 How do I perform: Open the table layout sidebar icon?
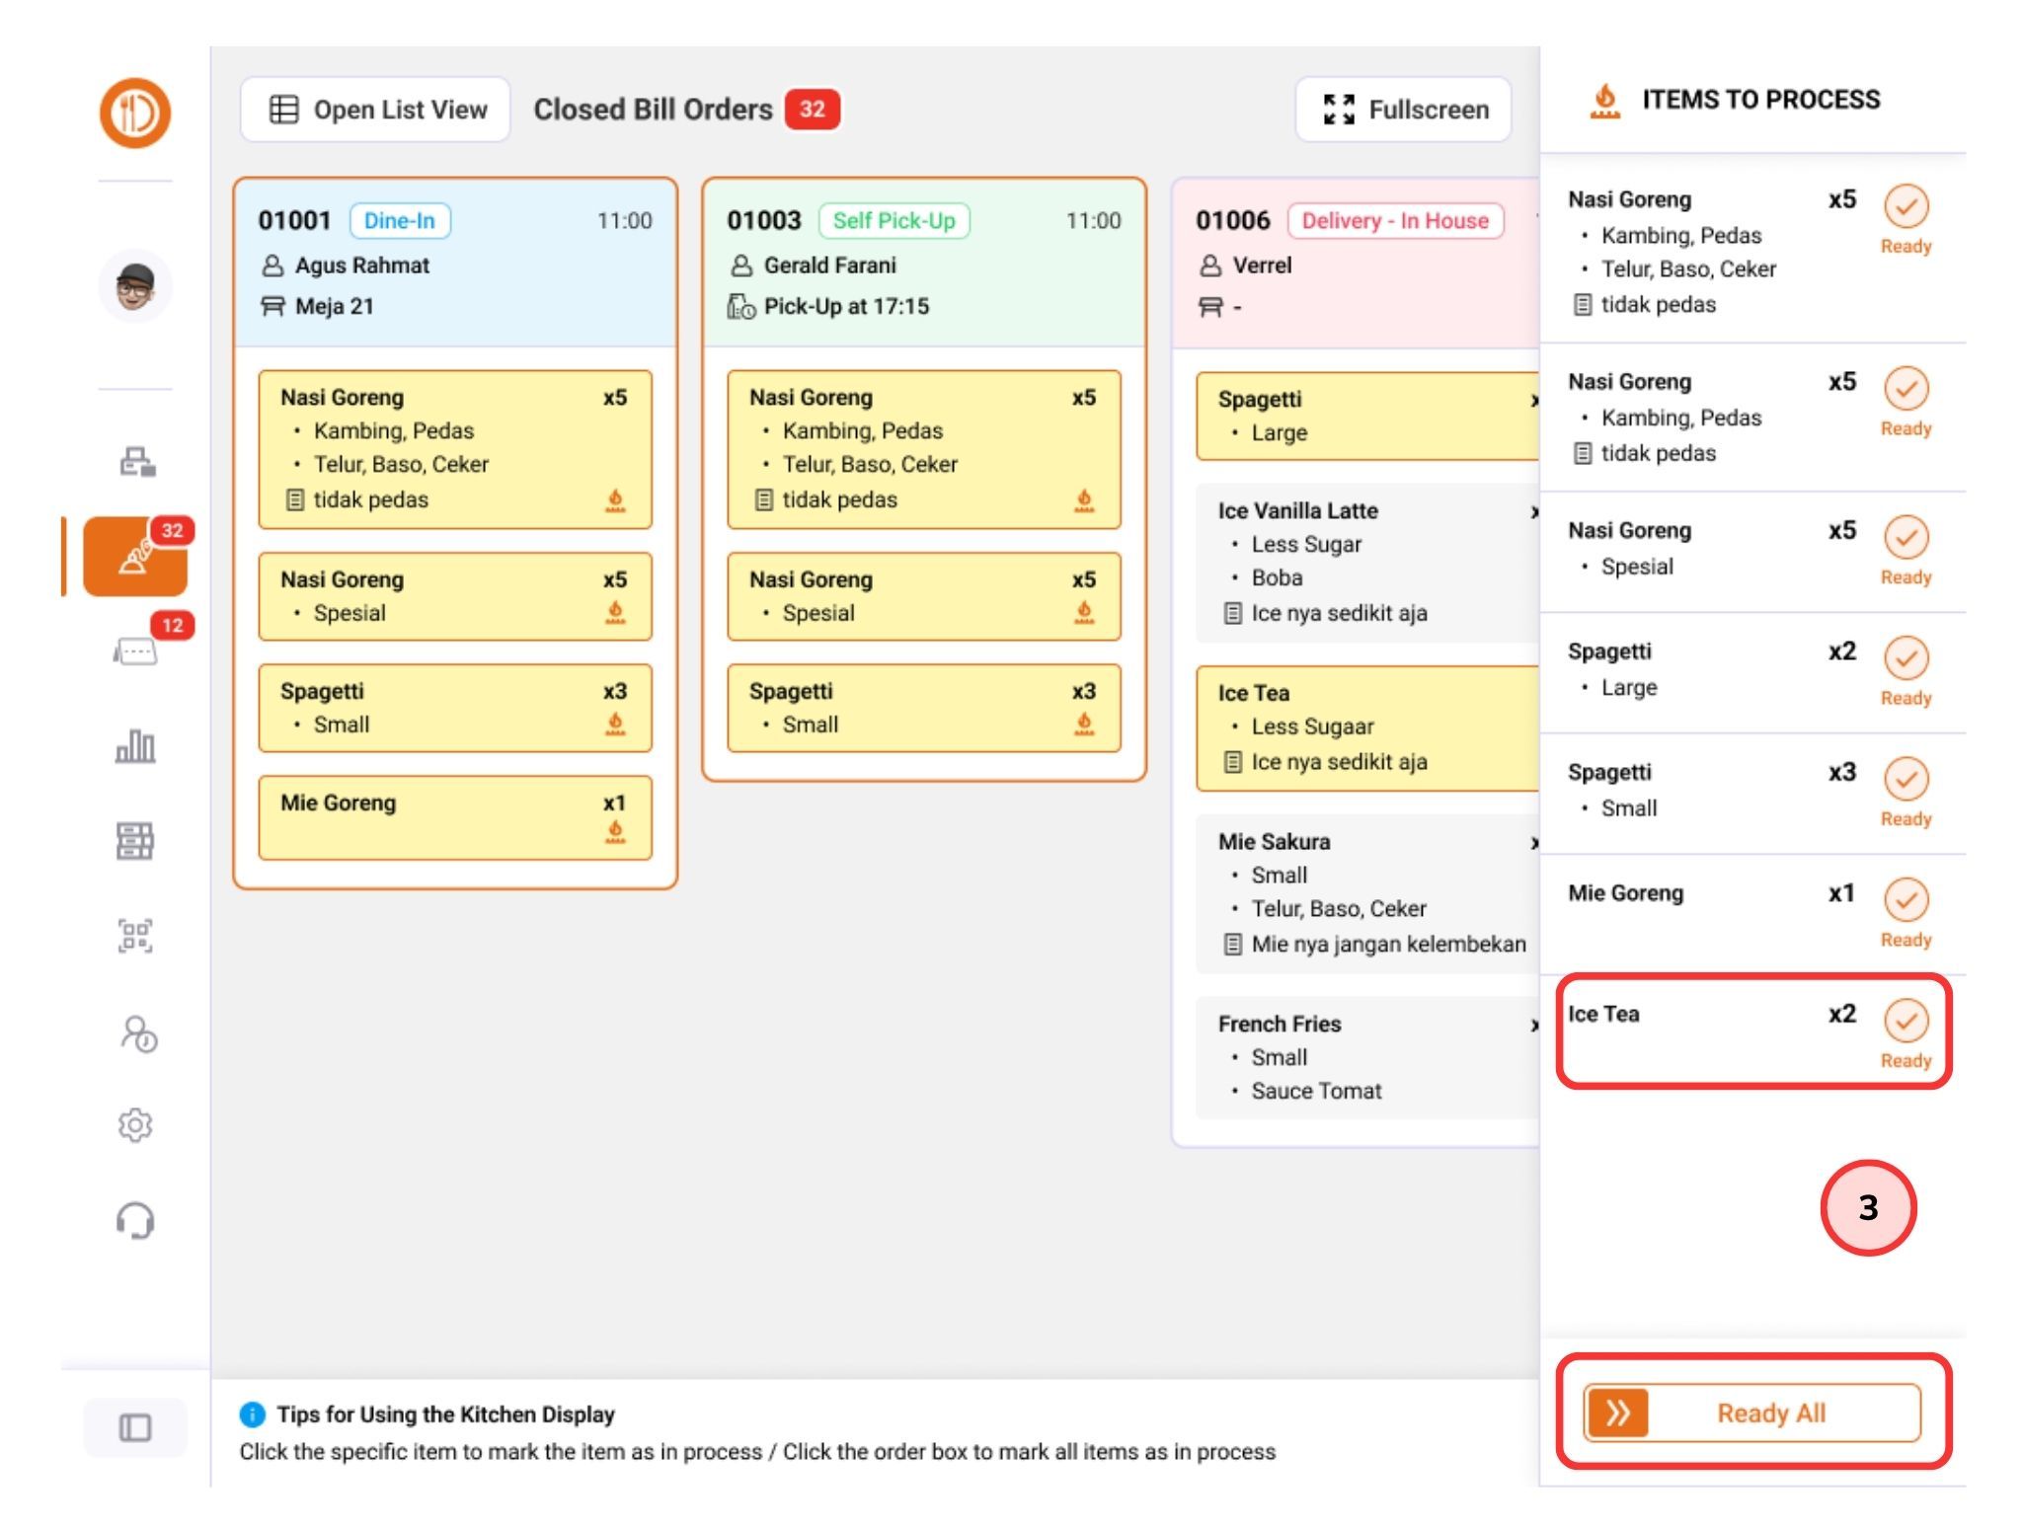pos(135,841)
